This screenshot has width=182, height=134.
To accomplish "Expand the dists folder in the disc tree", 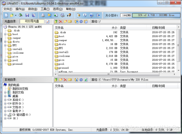I will click(5, 42).
